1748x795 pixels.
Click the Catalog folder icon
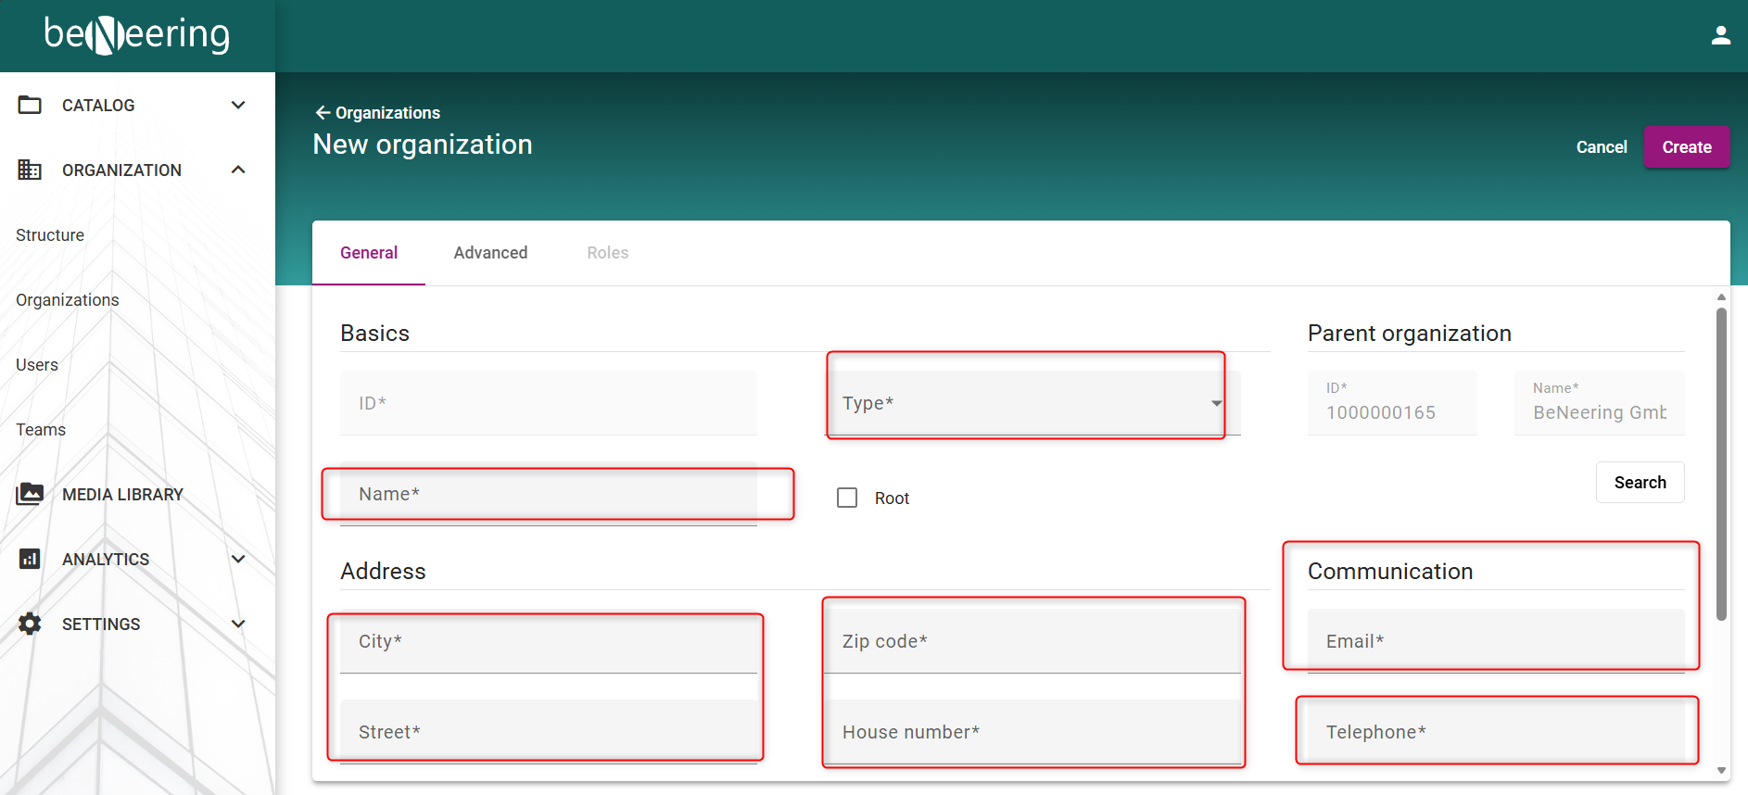click(x=30, y=105)
